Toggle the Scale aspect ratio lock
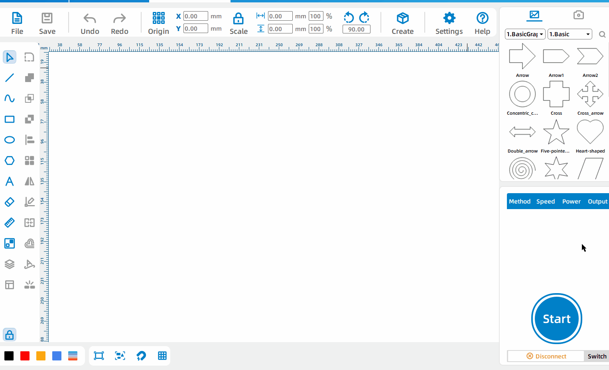Screen dimensions: 609x370 click(x=238, y=23)
